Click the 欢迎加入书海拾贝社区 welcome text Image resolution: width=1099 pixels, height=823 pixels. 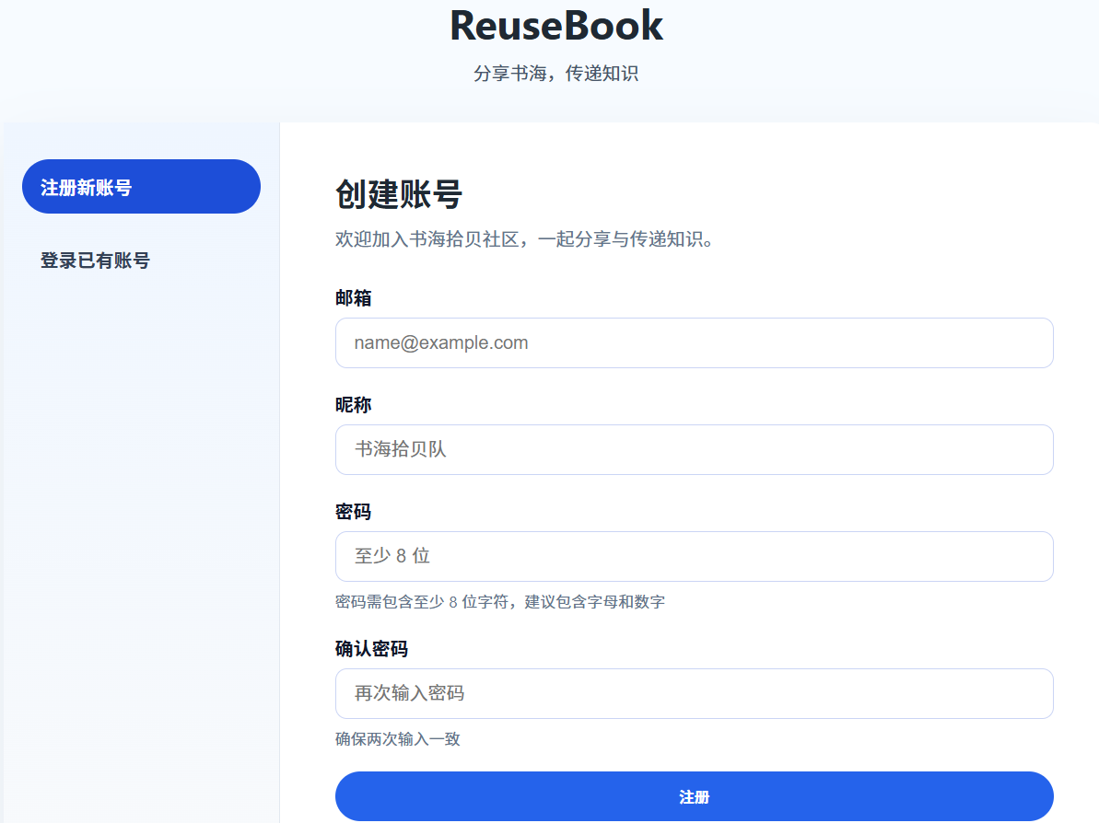click(524, 239)
